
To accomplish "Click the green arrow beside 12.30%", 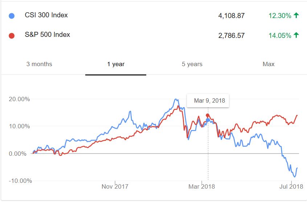I will coord(296,15).
